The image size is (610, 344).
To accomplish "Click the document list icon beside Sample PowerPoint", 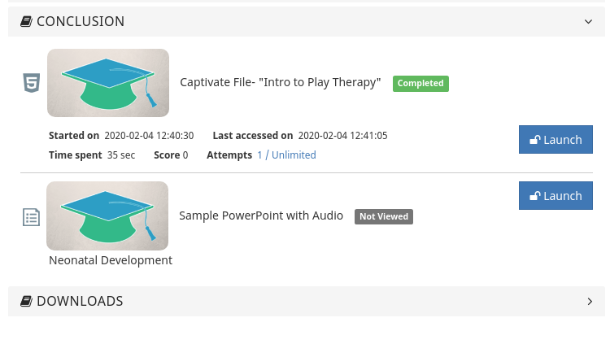I will (31, 217).
